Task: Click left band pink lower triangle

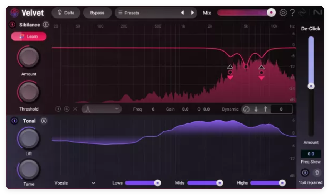Action: click(x=230, y=78)
